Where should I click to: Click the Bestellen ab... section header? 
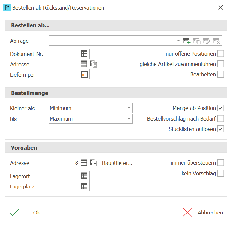click(116, 25)
